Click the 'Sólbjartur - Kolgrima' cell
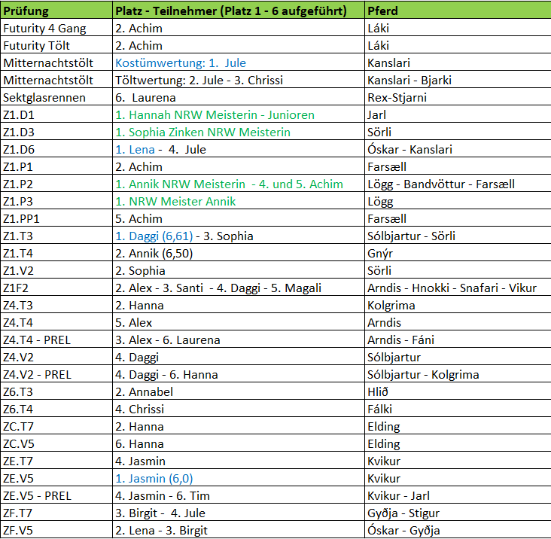The width and height of the screenshot is (551, 539). click(458, 373)
